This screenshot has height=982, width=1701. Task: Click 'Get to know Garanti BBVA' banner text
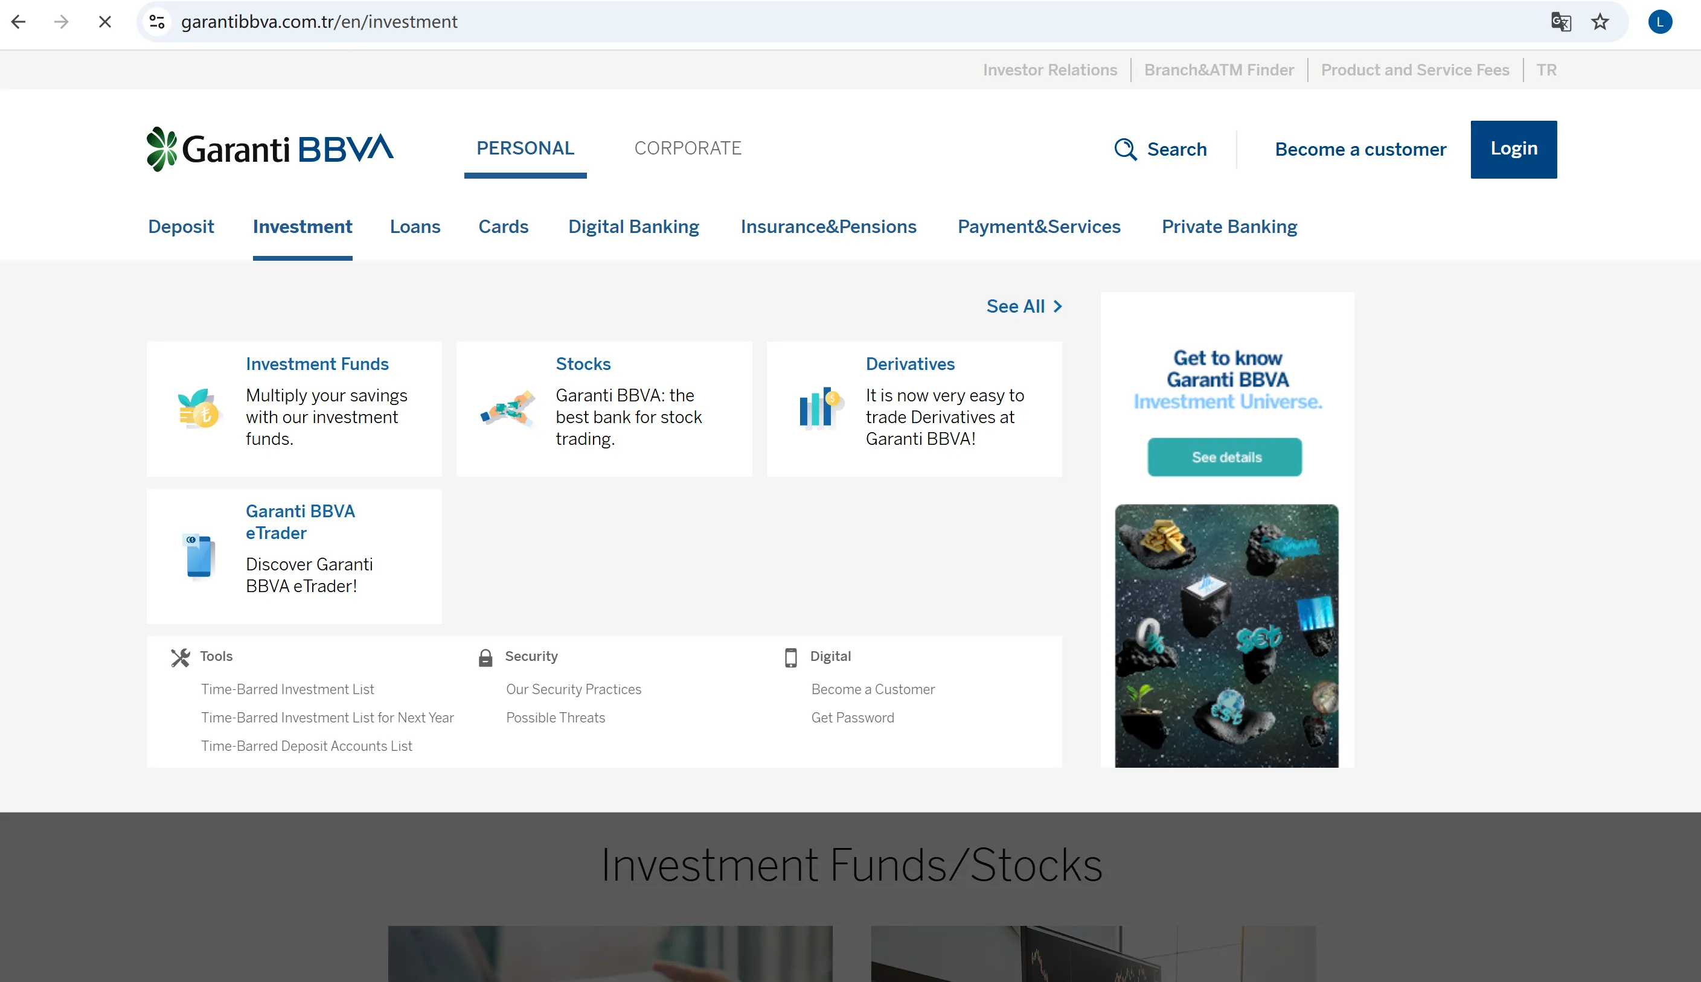(1228, 369)
